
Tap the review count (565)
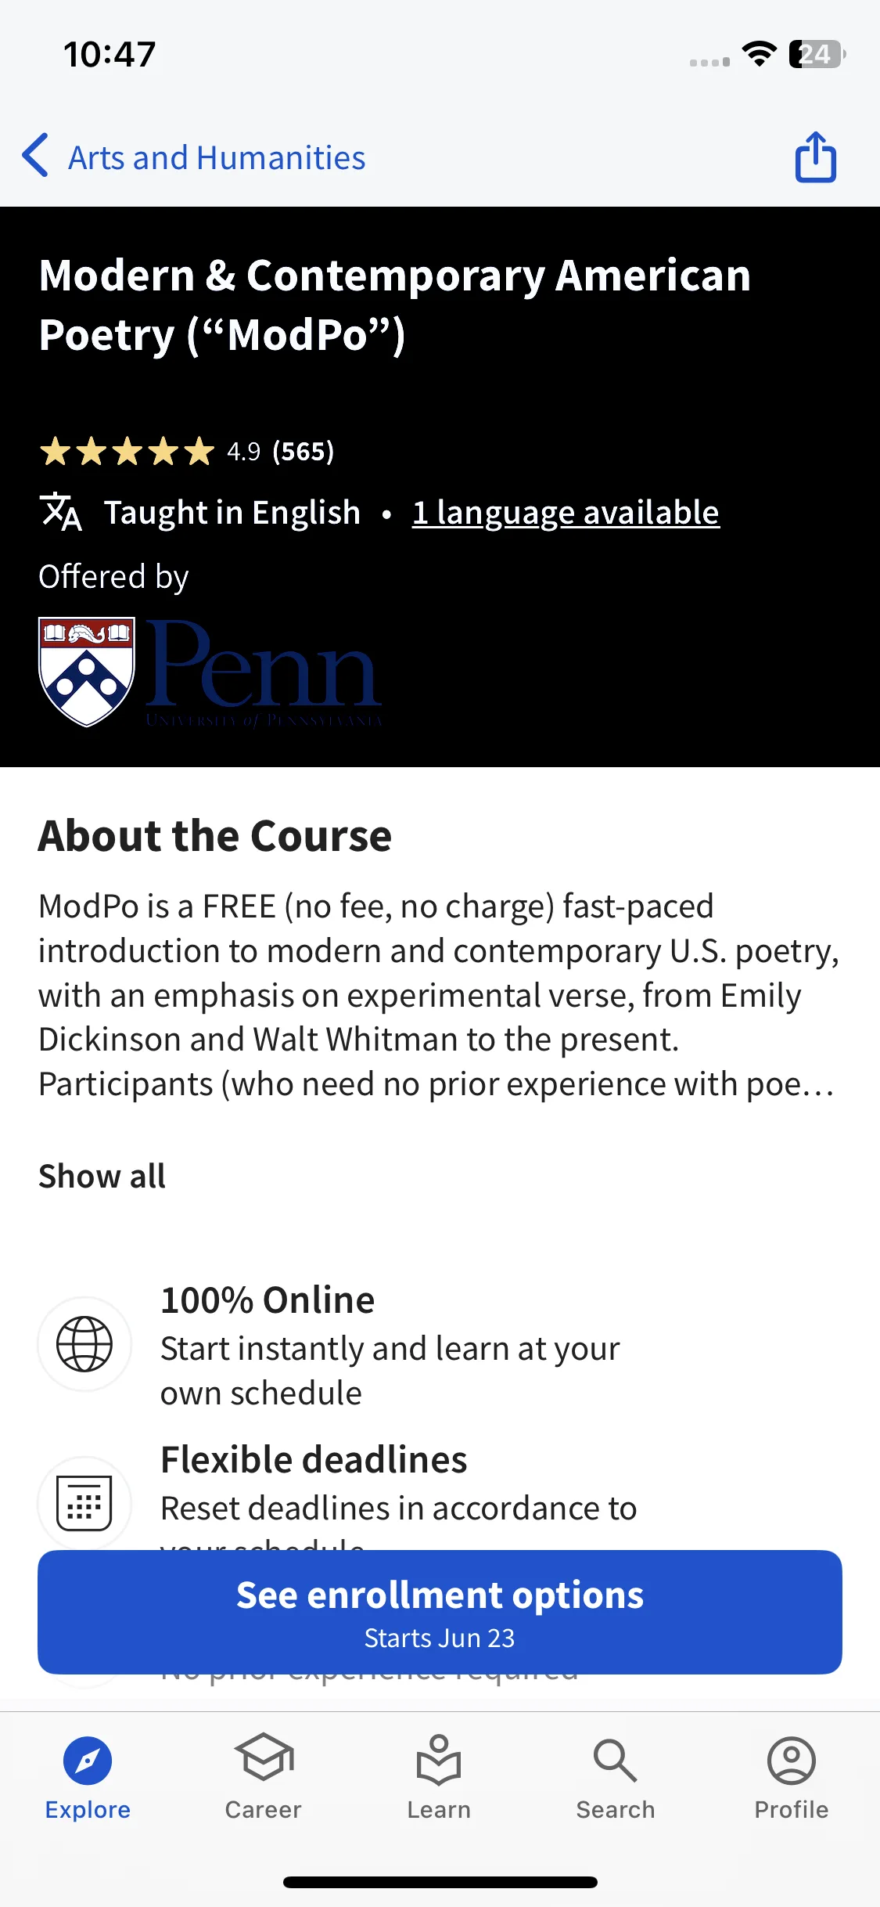point(304,452)
